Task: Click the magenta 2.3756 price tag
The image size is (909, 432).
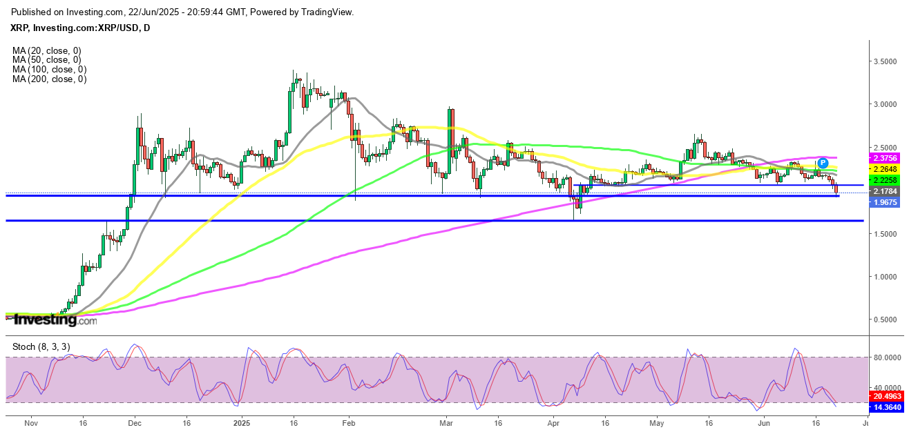Action: coord(883,157)
